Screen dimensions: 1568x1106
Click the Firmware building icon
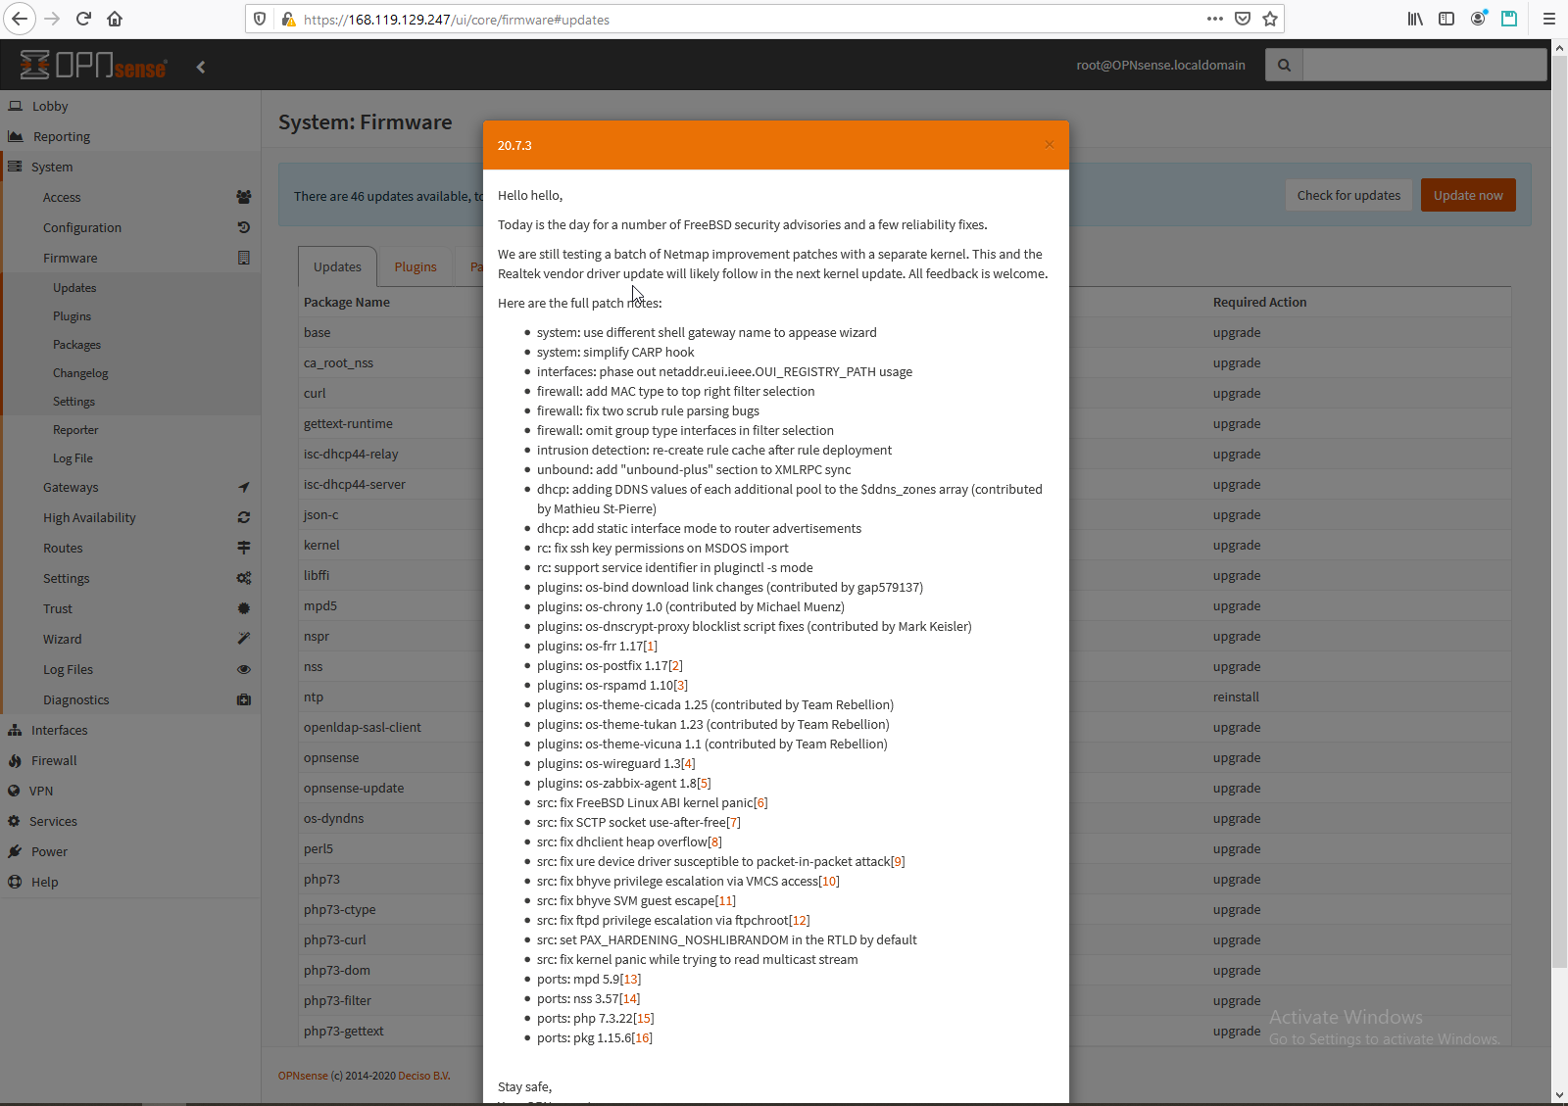(x=244, y=258)
